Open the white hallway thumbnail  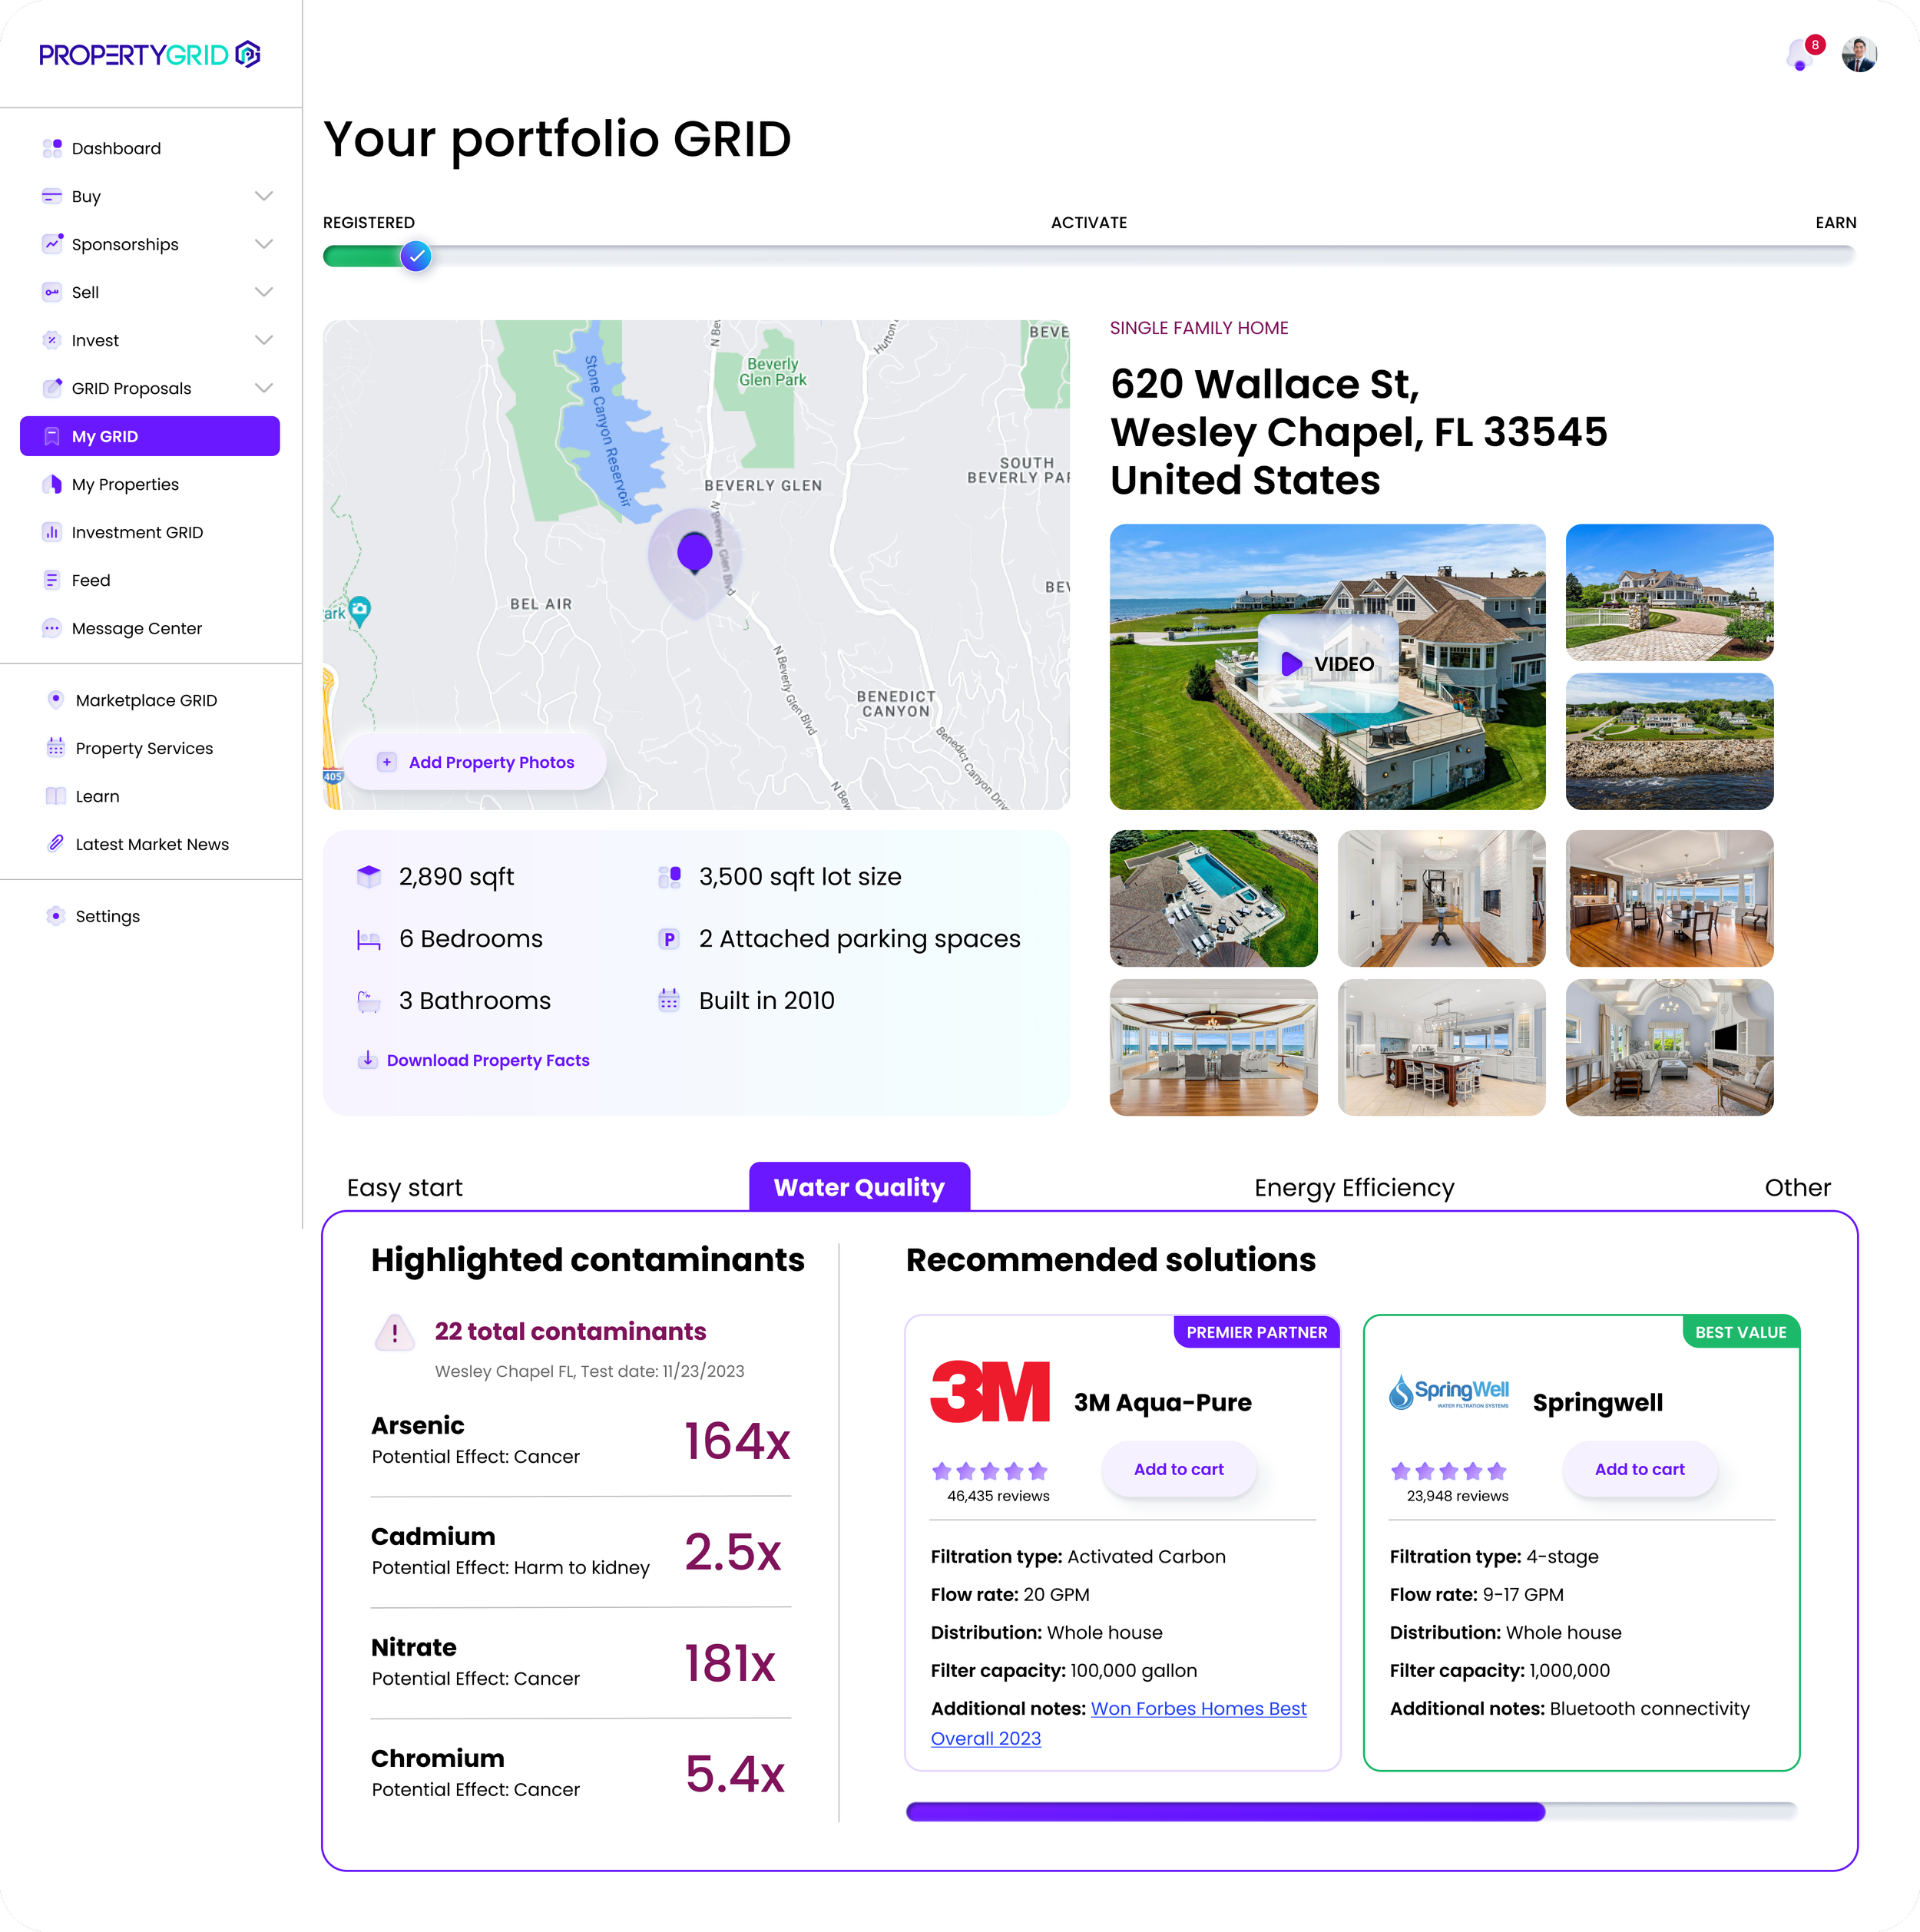pos(1441,898)
